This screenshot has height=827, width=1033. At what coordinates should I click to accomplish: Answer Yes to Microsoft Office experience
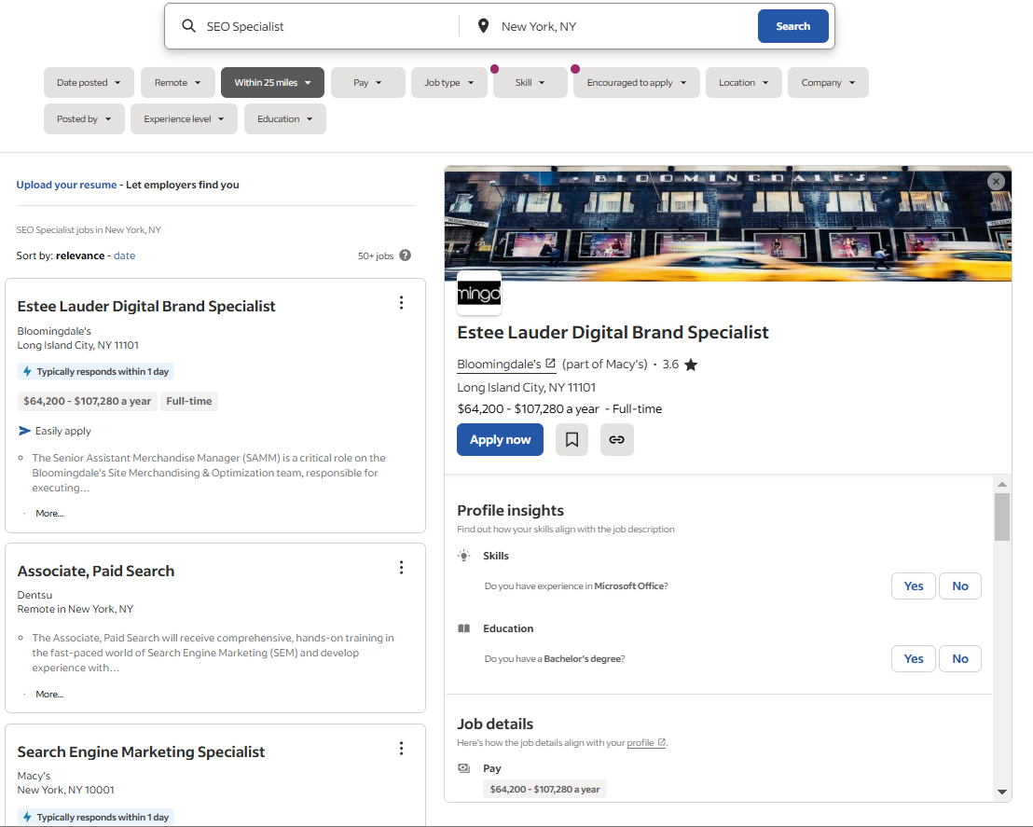(x=913, y=586)
